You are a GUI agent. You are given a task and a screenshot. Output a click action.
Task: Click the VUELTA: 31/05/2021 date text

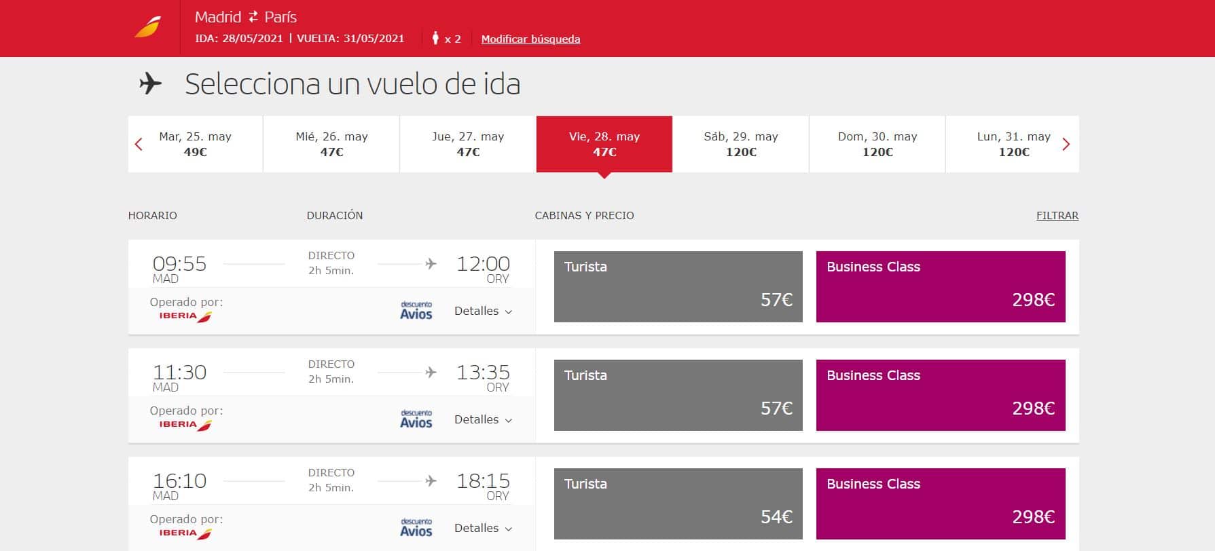point(350,38)
